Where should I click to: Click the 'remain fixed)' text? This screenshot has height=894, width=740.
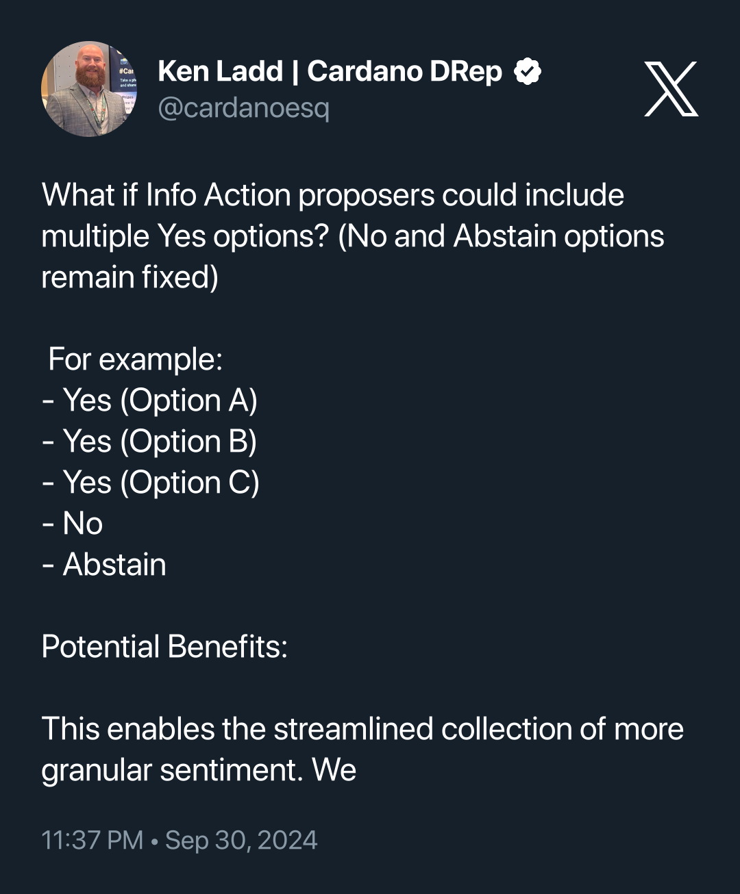click(129, 277)
